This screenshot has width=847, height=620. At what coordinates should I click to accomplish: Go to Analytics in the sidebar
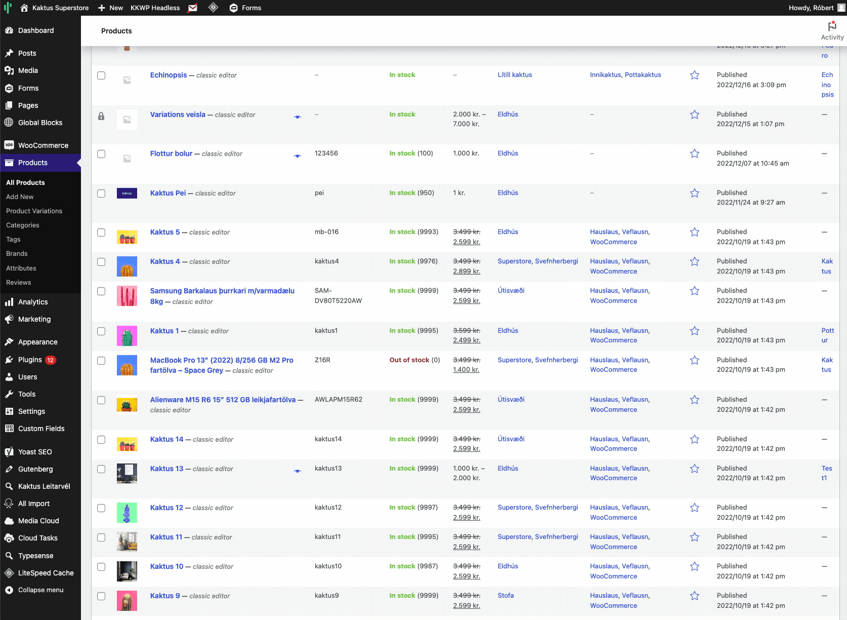click(33, 302)
